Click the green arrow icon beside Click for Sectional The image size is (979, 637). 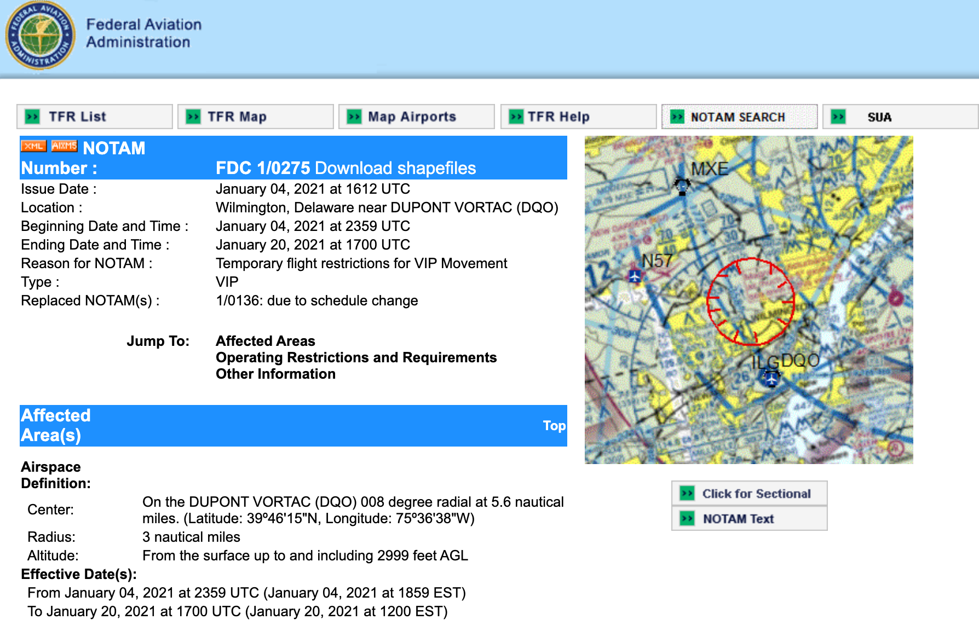tap(687, 494)
